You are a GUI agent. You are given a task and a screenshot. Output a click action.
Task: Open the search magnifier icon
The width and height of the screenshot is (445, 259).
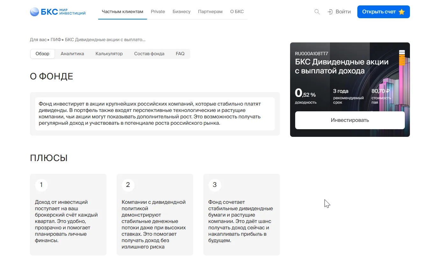317,12
